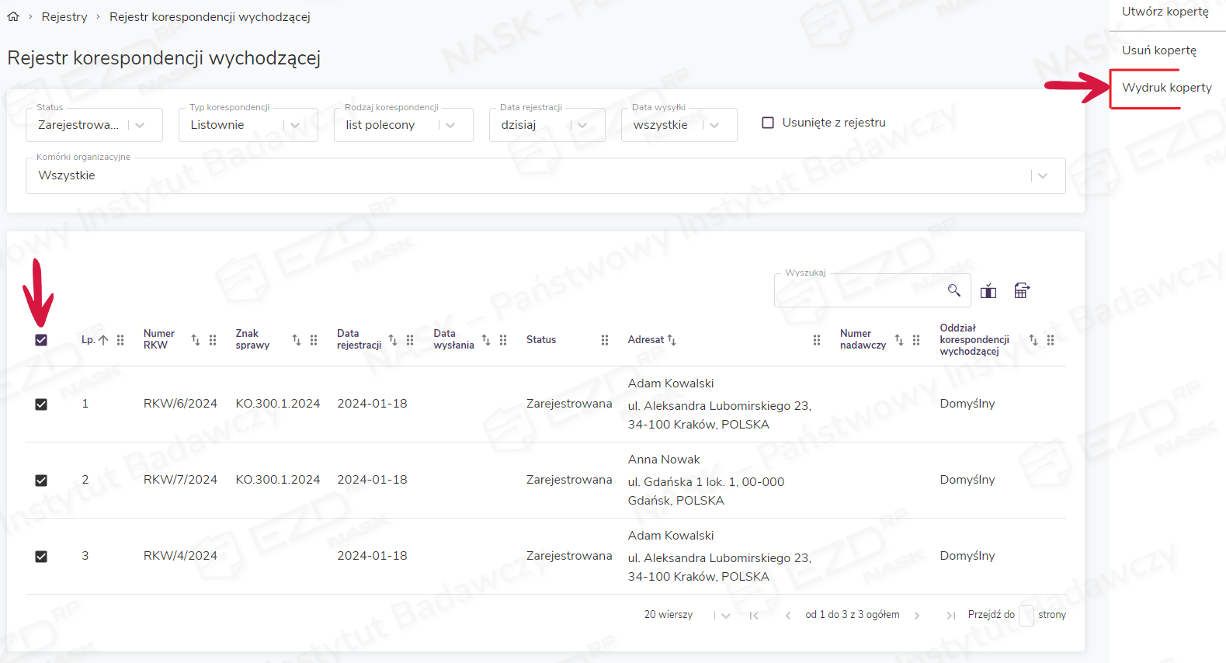Click the drag handle of Status column

pos(604,340)
